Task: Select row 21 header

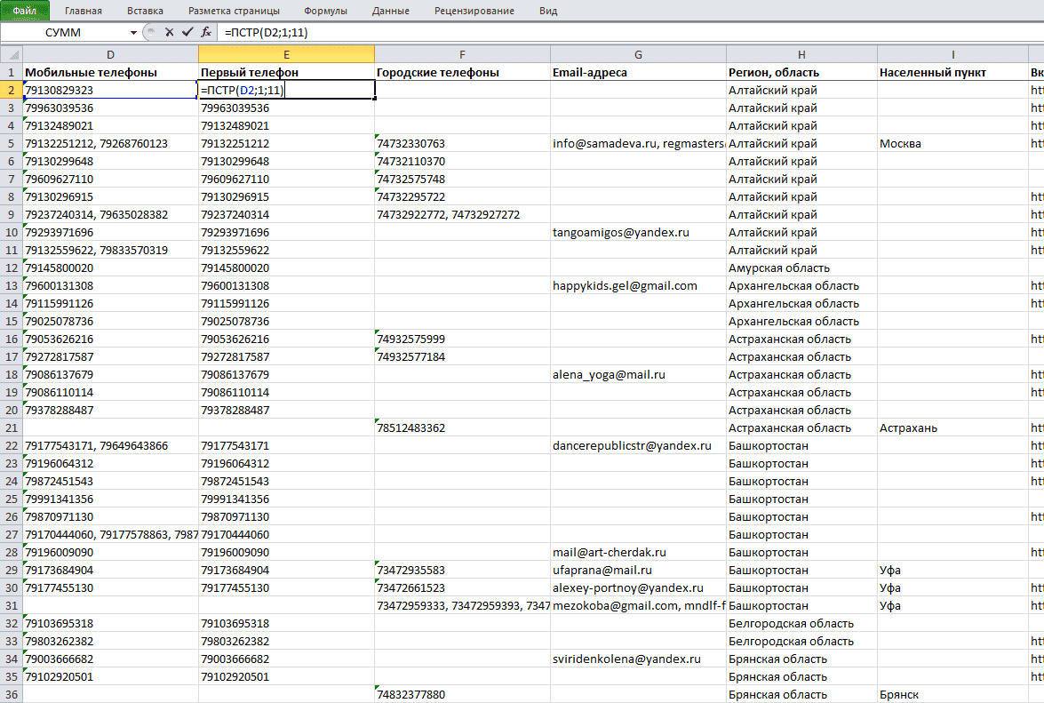Action: (12, 427)
